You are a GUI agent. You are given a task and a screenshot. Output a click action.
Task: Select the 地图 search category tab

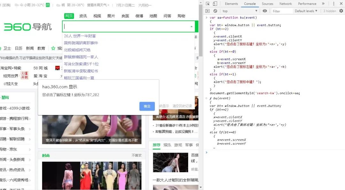pyautogui.click(x=153, y=16)
